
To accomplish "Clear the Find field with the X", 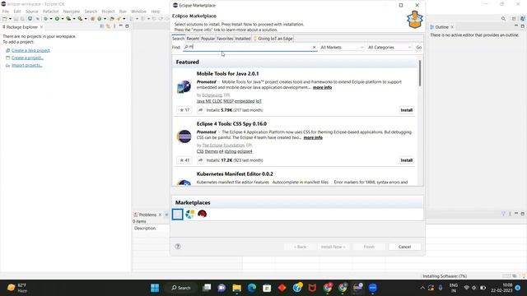I will coord(315,48).
